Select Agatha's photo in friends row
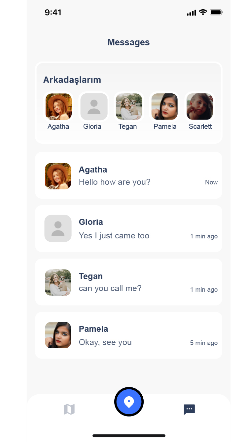 tap(58, 107)
